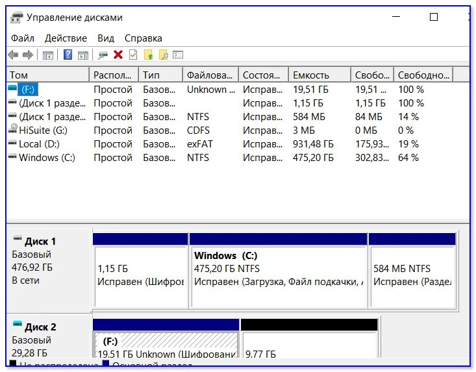Open the Справка menu
Image resolution: width=476 pixels, height=372 pixels.
(144, 38)
